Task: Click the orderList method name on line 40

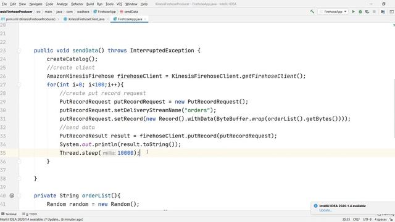Action: pos(96,195)
